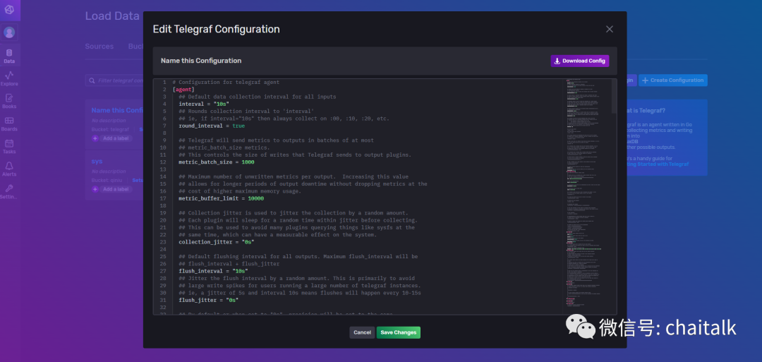Image resolution: width=762 pixels, height=362 pixels.
Task: Cancel the configuration edit
Action: [x=362, y=332]
